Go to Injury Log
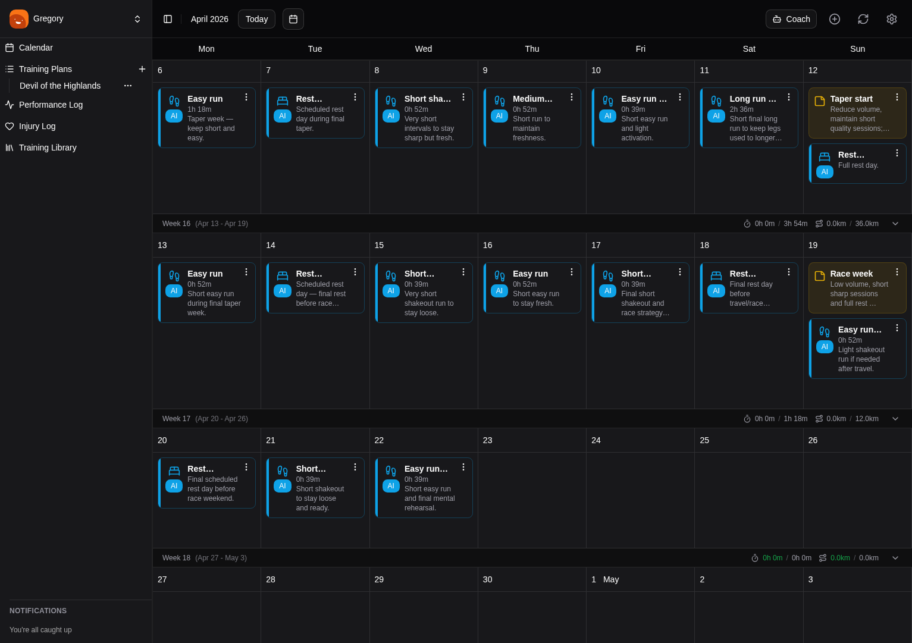The height and width of the screenshot is (643, 912). [37, 126]
